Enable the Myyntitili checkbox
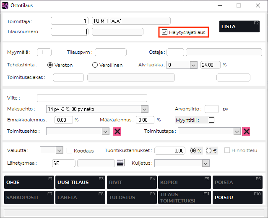Screen dimensions: 268x218 pyautogui.click(x=211, y=120)
